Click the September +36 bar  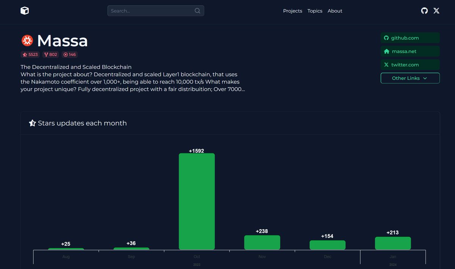pos(131,249)
